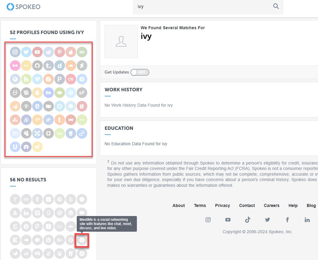The image size is (318, 260).
Task: Open the Instagram profile result for ivy
Action: tap(15, 52)
